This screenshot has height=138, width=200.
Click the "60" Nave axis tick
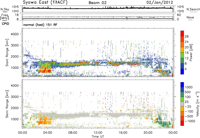(x=179, y=15)
